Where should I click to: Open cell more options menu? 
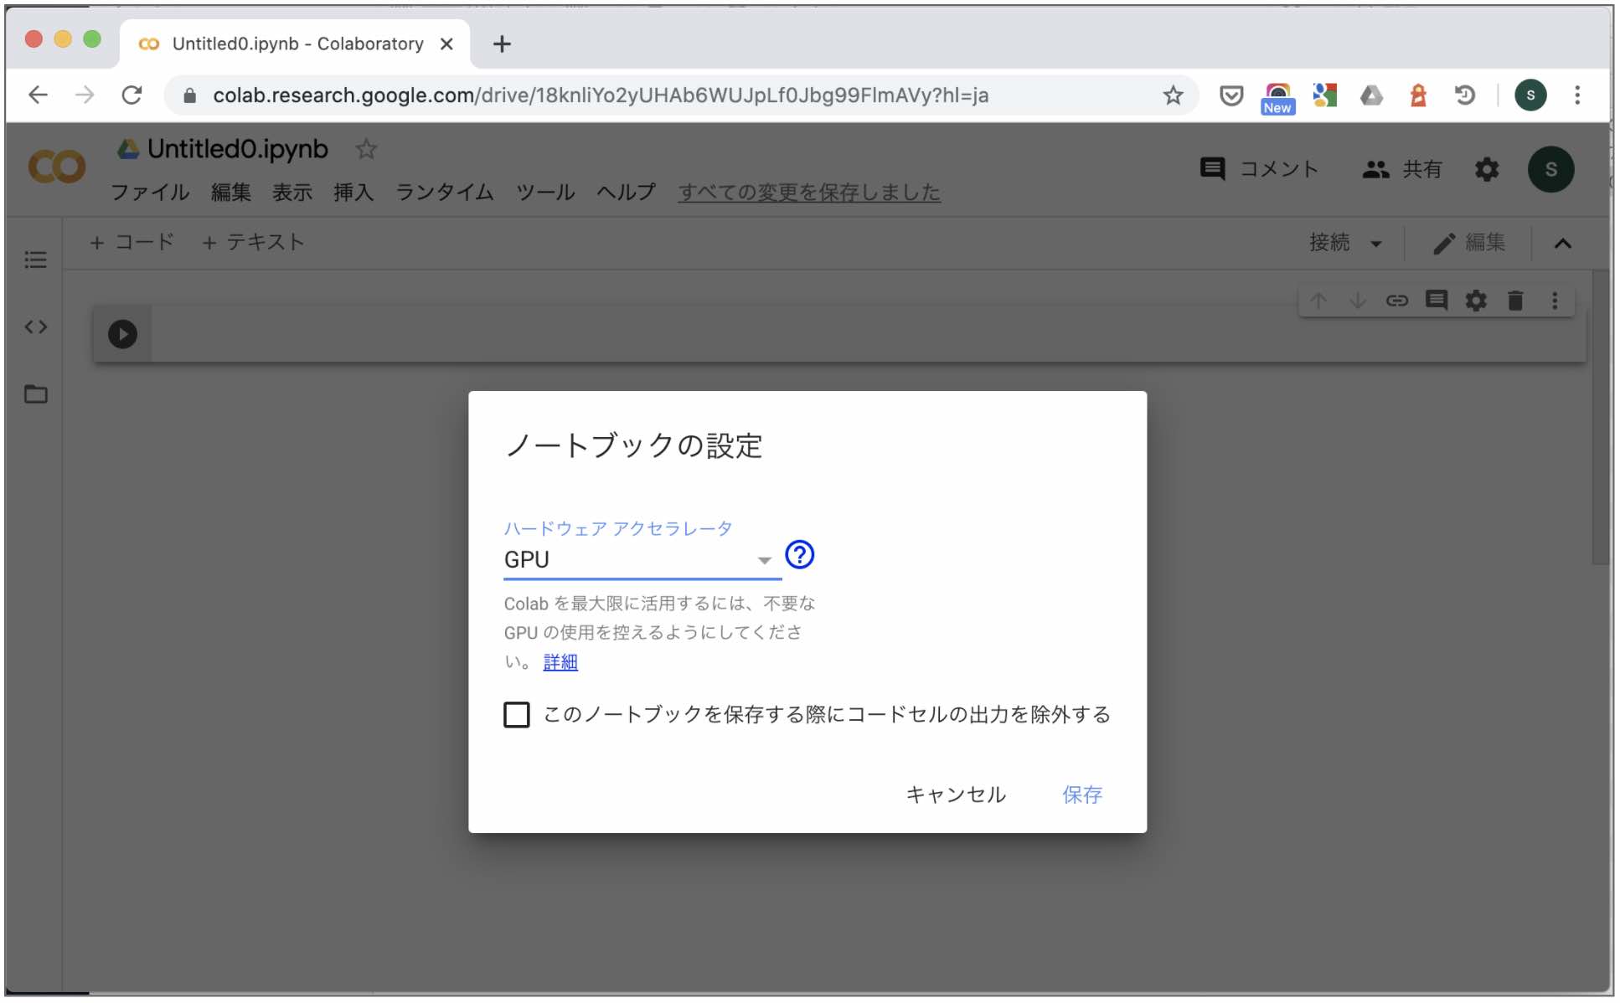point(1555,301)
